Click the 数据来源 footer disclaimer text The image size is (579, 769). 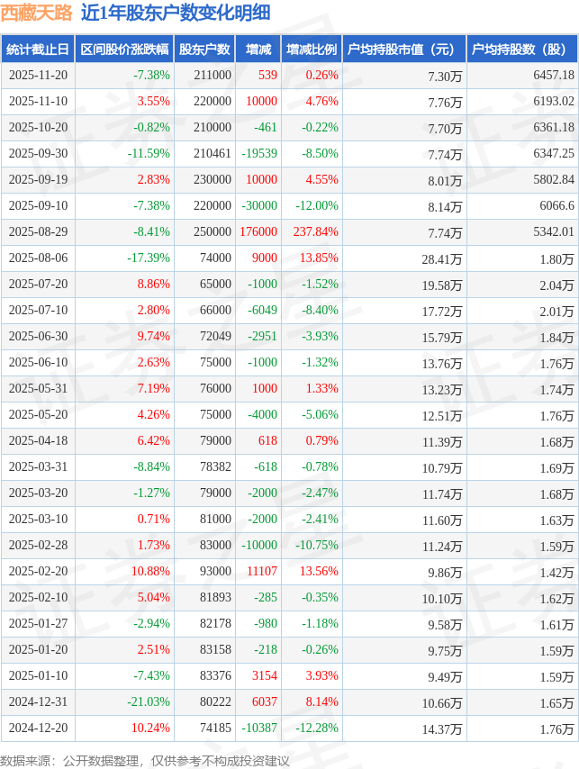145,760
